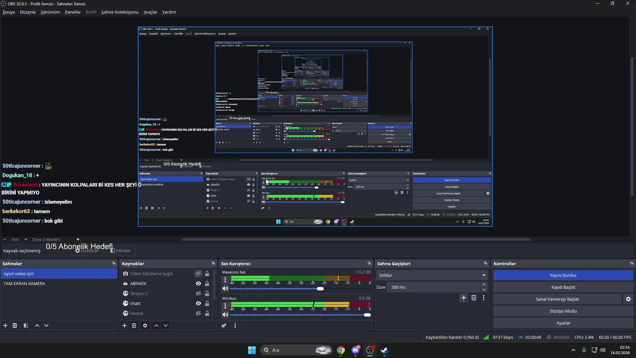
Task: Open source properties gear in the Kaynaklar toolbar
Action: pos(145,326)
